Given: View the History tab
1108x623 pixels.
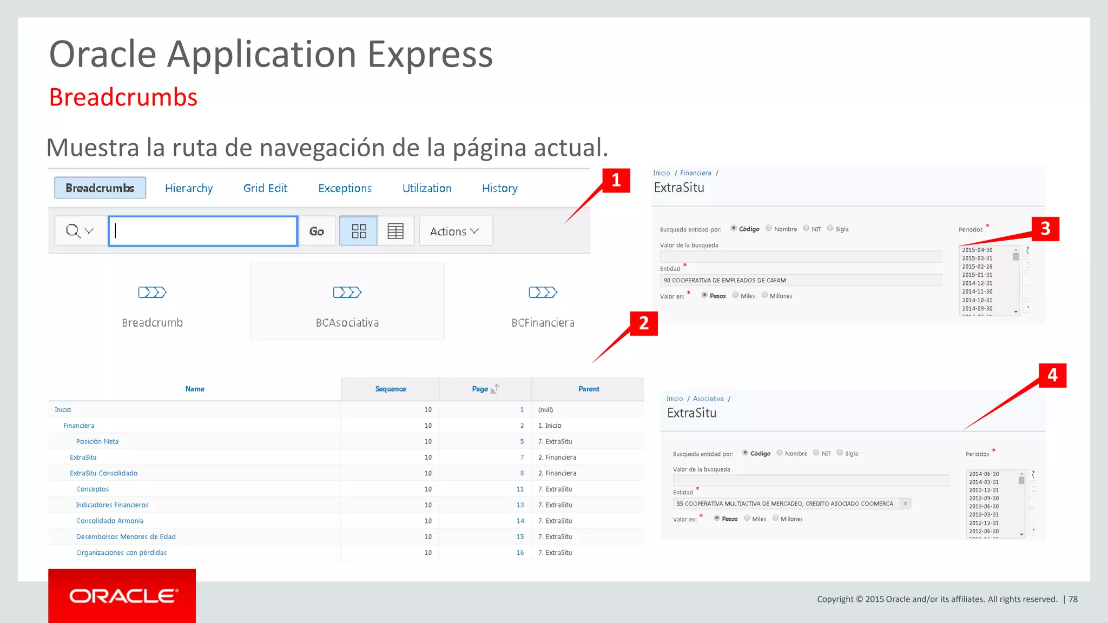Looking at the screenshot, I should pos(499,188).
